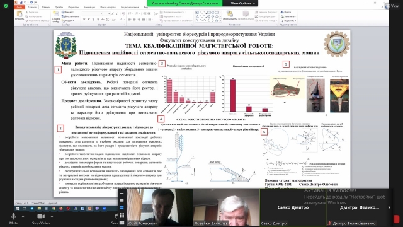Open the font name combo box

click(93, 13)
